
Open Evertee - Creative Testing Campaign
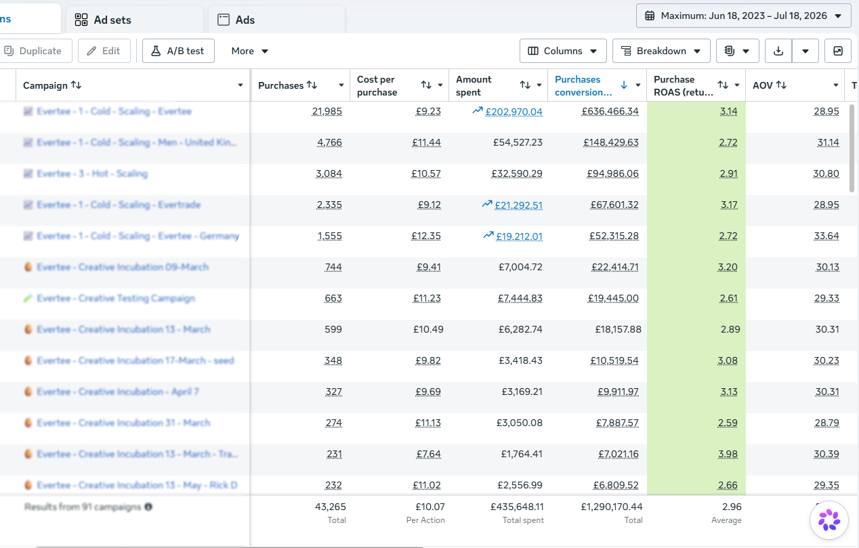click(116, 298)
